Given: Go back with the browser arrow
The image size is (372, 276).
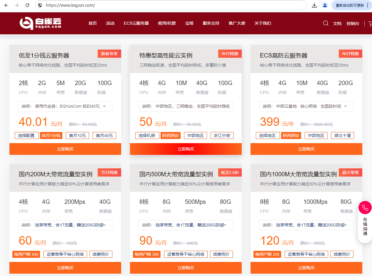Looking at the screenshot, I should tap(6, 5).
